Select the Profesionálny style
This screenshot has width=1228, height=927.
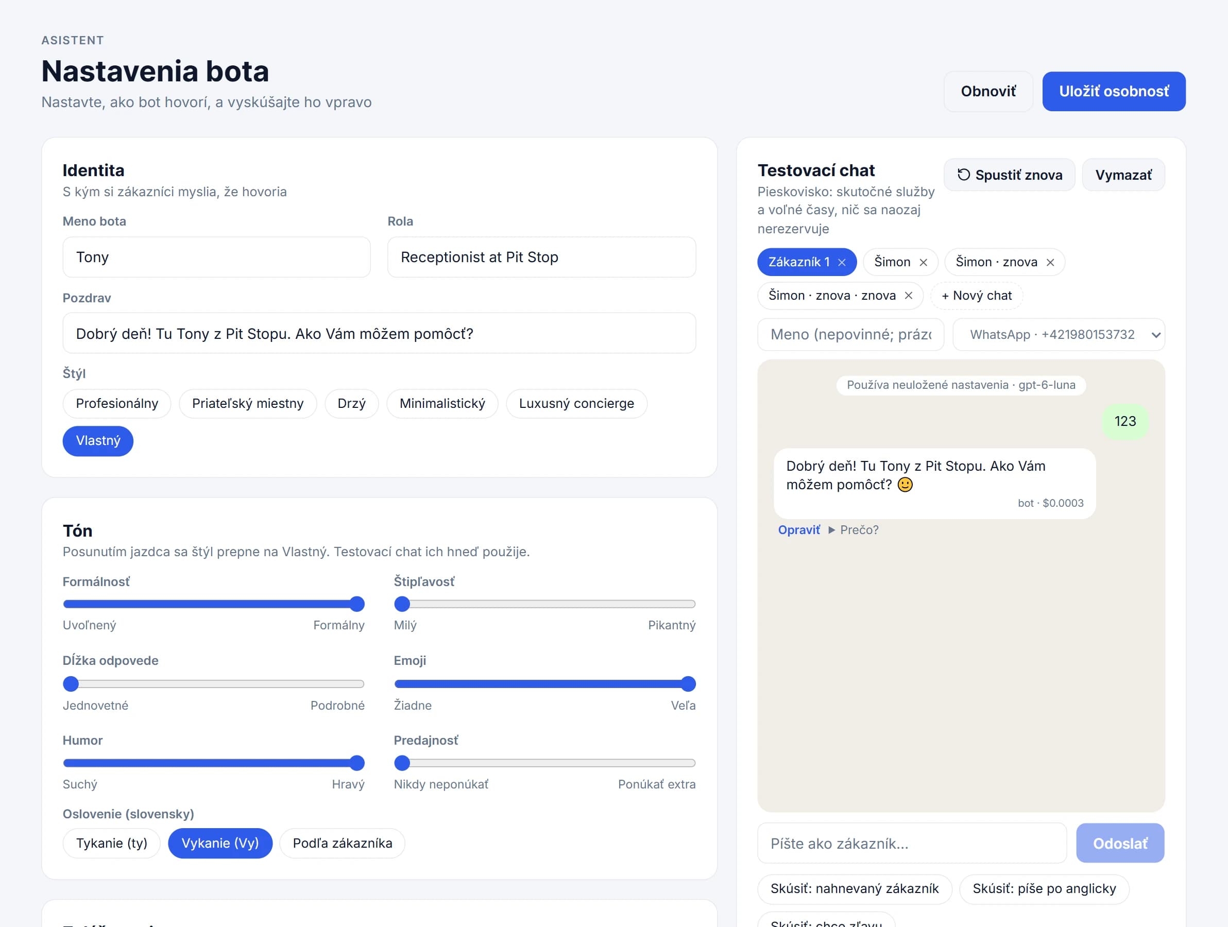[117, 404]
